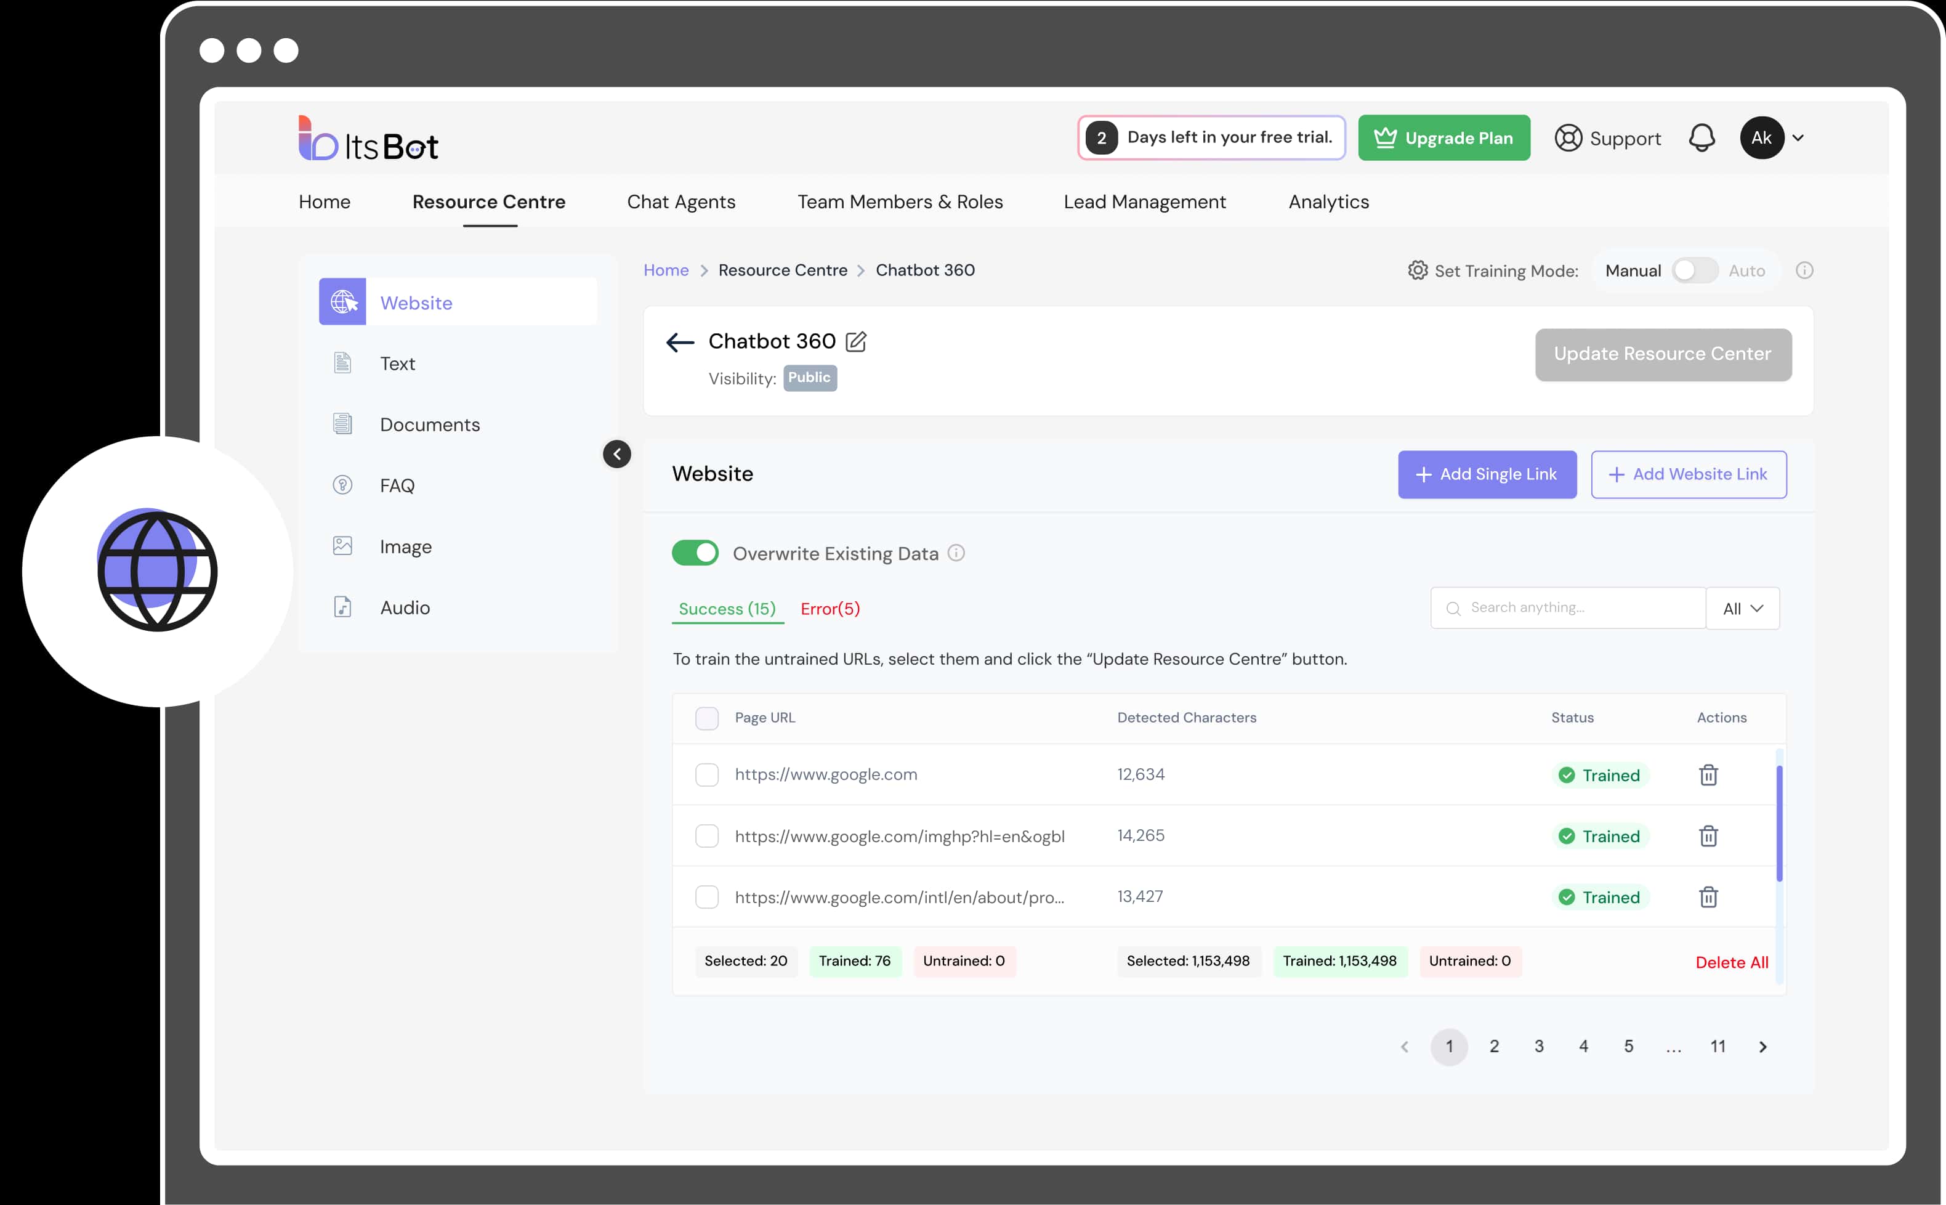The image size is (1946, 1205).
Task: Disable Overwrite Existing Data switch
Action: pyautogui.click(x=695, y=553)
